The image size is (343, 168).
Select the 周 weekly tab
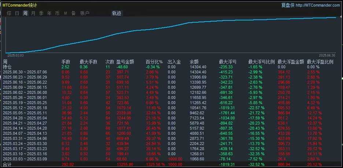click(x=25, y=13)
